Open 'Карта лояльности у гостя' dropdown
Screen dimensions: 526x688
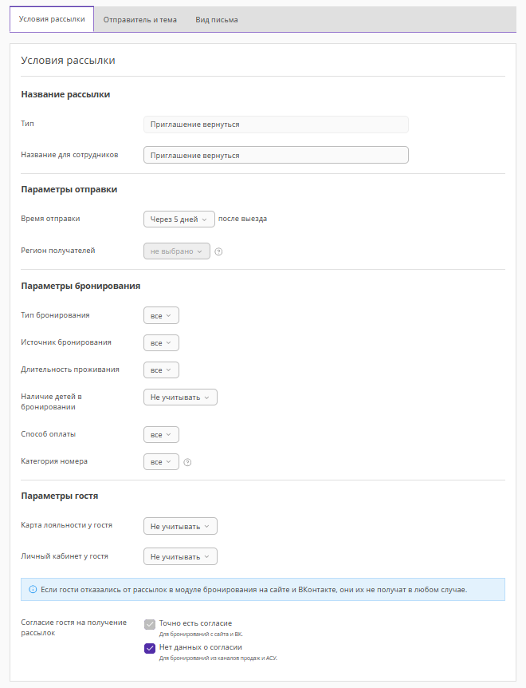(179, 527)
